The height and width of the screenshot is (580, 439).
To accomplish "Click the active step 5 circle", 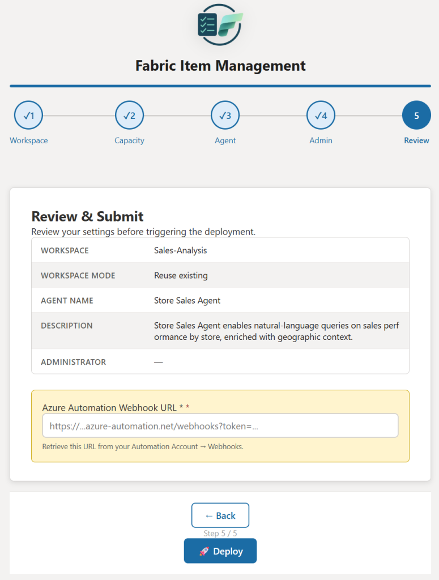I will [416, 116].
